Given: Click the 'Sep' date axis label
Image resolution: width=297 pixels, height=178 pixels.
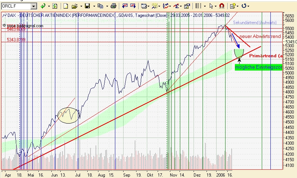Looking at the screenshot, I should click(127, 175).
